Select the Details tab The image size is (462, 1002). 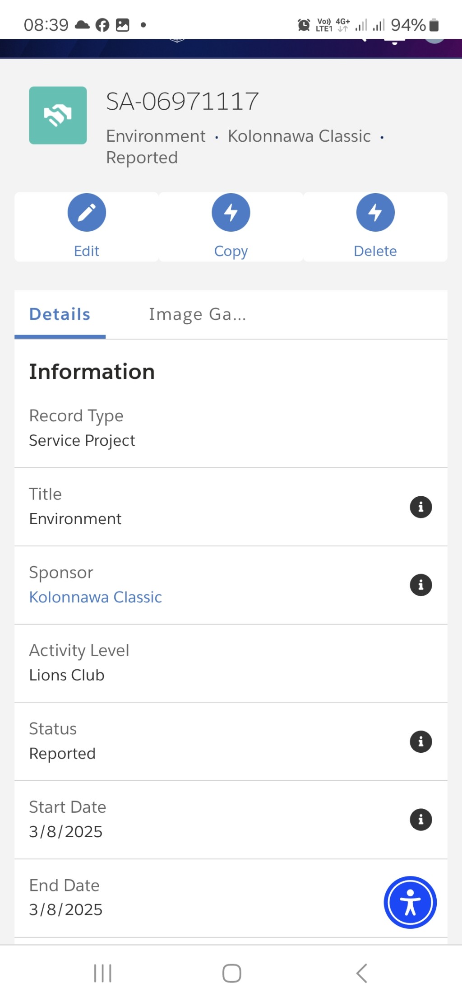pyautogui.click(x=60, y=314)
